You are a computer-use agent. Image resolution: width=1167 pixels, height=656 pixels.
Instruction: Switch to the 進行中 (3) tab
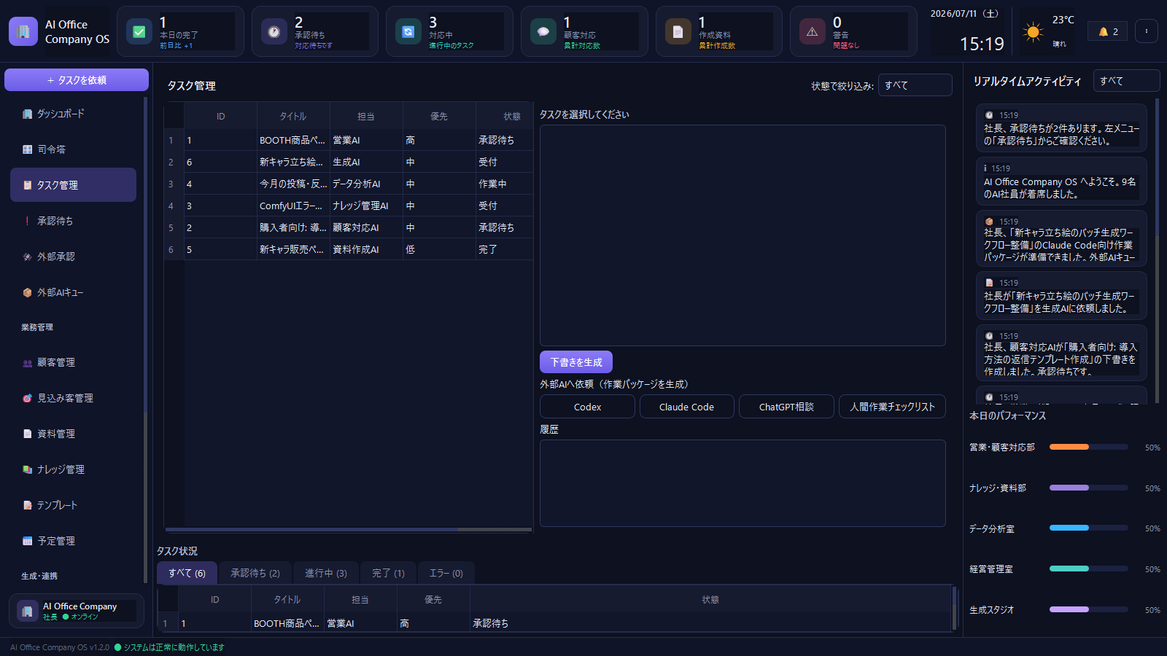point(325,573)
